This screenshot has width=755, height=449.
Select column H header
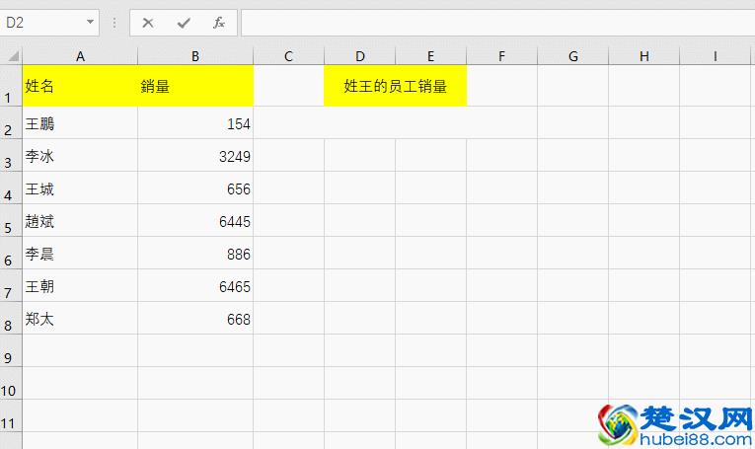(644, 56)
